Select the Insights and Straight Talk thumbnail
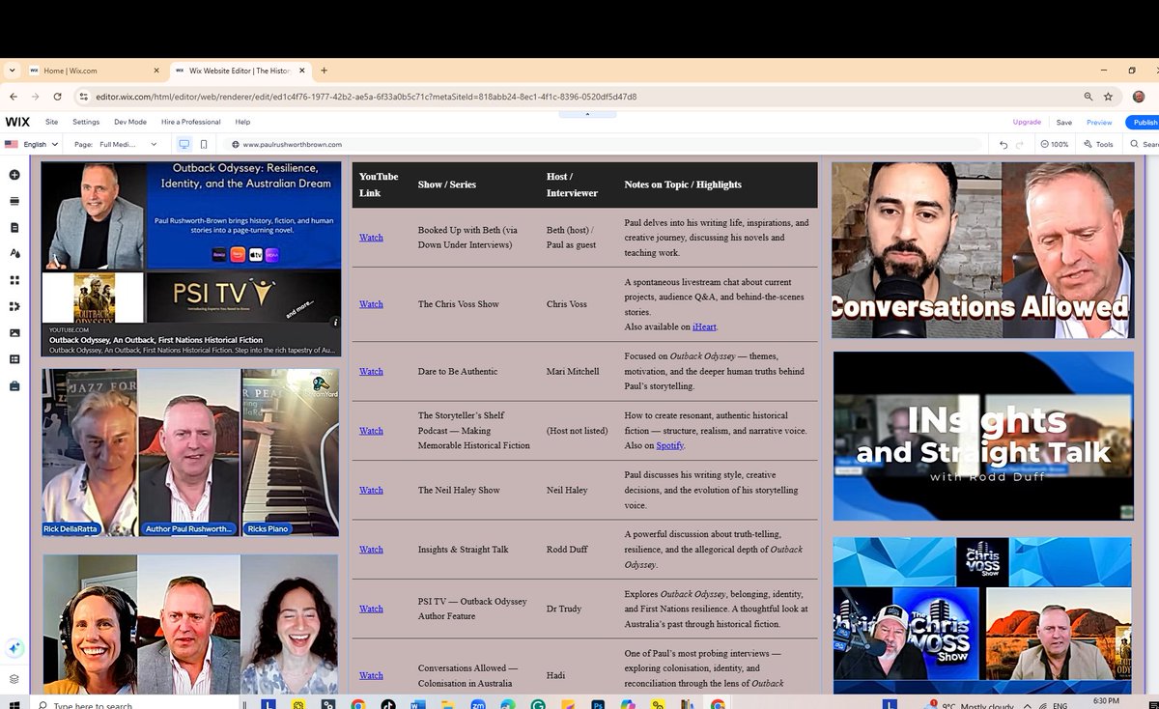Image resolution: width=1159 pixels, height=709 pixels. [x=983, y=436]
